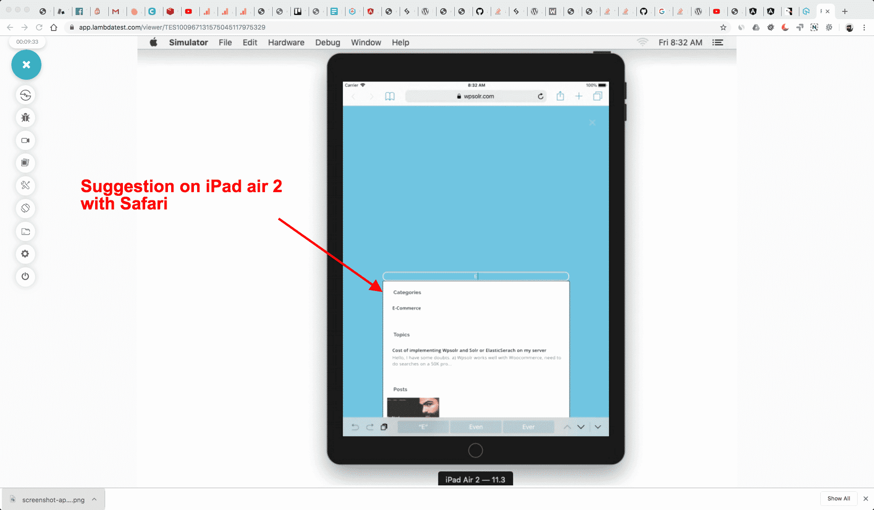Click the keyboard bar redo icon
874x510 pixels.
coord(370,427)
